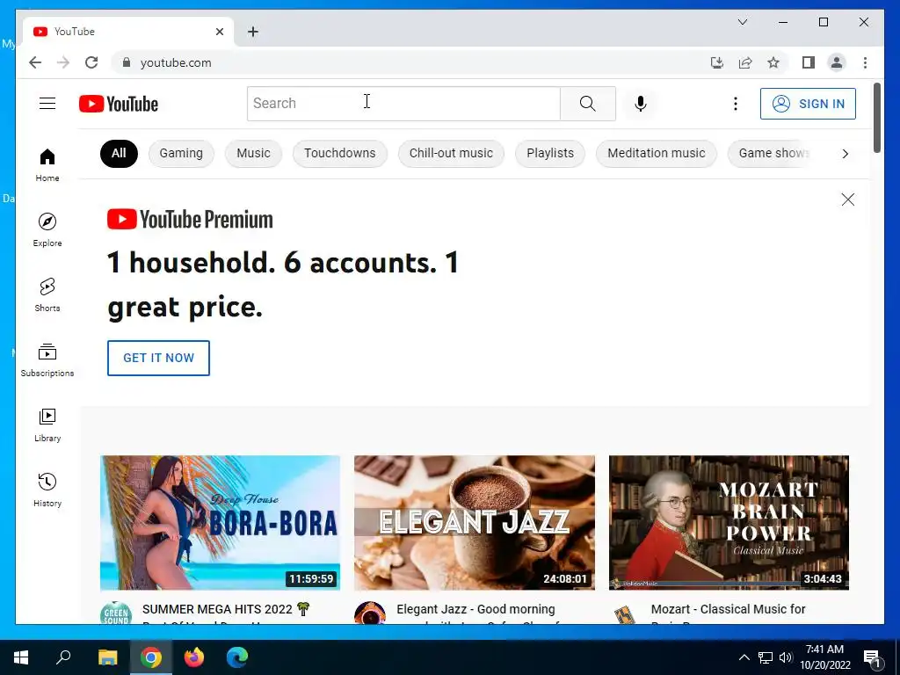
Task: Open Chrome side panel
Action: coord(809,62)
